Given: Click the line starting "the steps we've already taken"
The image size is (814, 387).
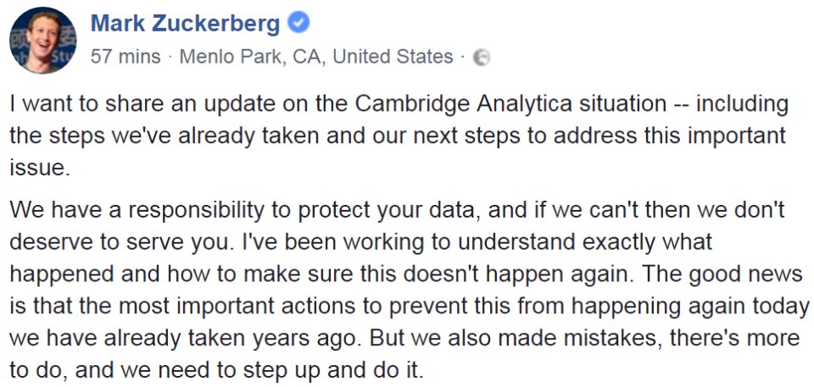Looking at the screenshot, I should tap(399, 136).
